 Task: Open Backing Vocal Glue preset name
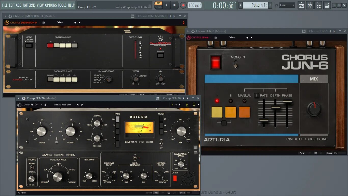click(62, 105)
